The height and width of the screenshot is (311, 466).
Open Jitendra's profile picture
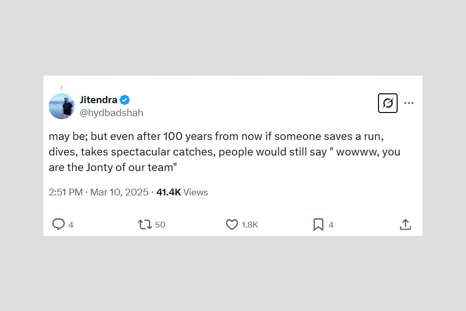pyautogui.click(x=62, y=106)
